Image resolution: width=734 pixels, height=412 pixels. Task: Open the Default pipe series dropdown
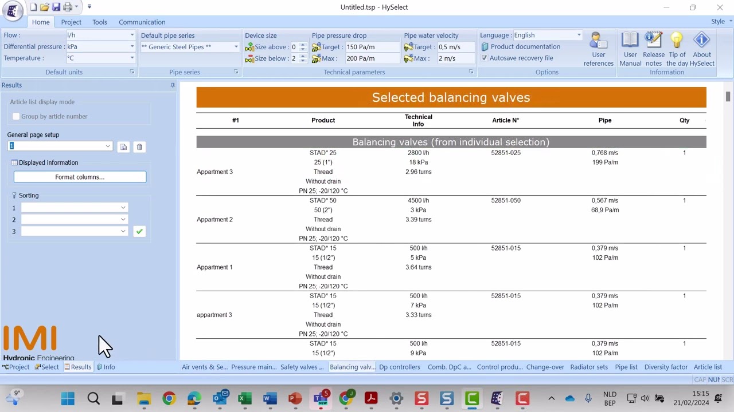pyautogui.click(x=236, y=47)
